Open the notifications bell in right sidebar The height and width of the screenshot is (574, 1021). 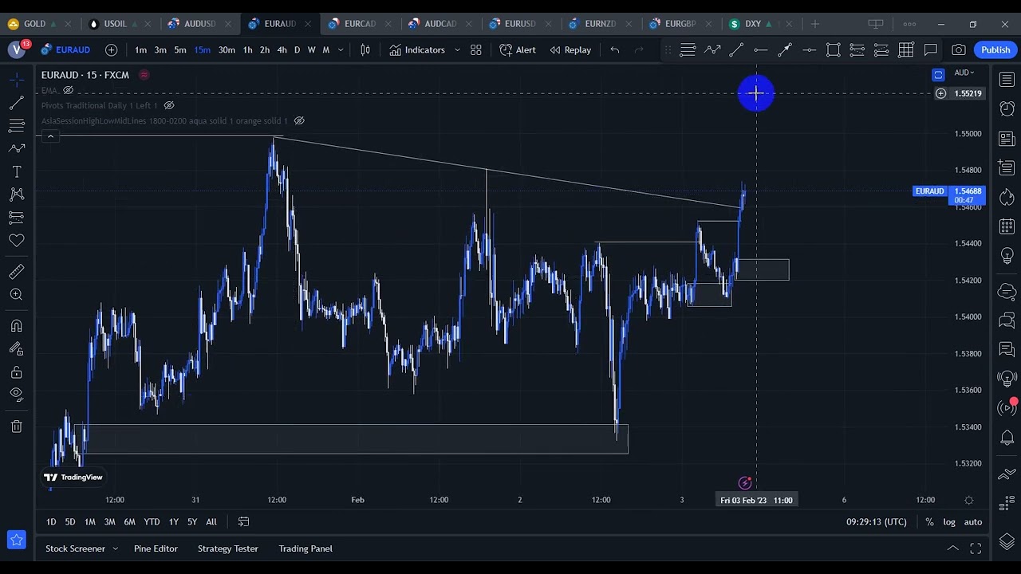(x=1007, y=438)
